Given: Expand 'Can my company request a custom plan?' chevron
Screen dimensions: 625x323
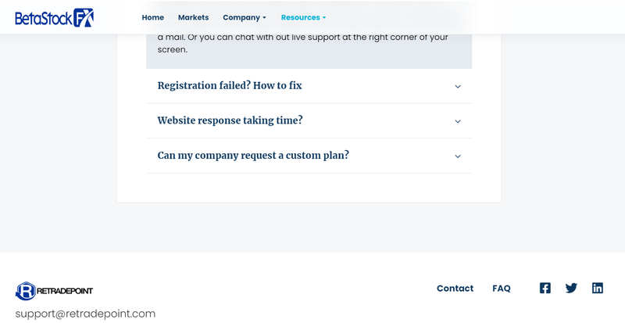Looking at the screenshot, I should (x=458, y=156).
